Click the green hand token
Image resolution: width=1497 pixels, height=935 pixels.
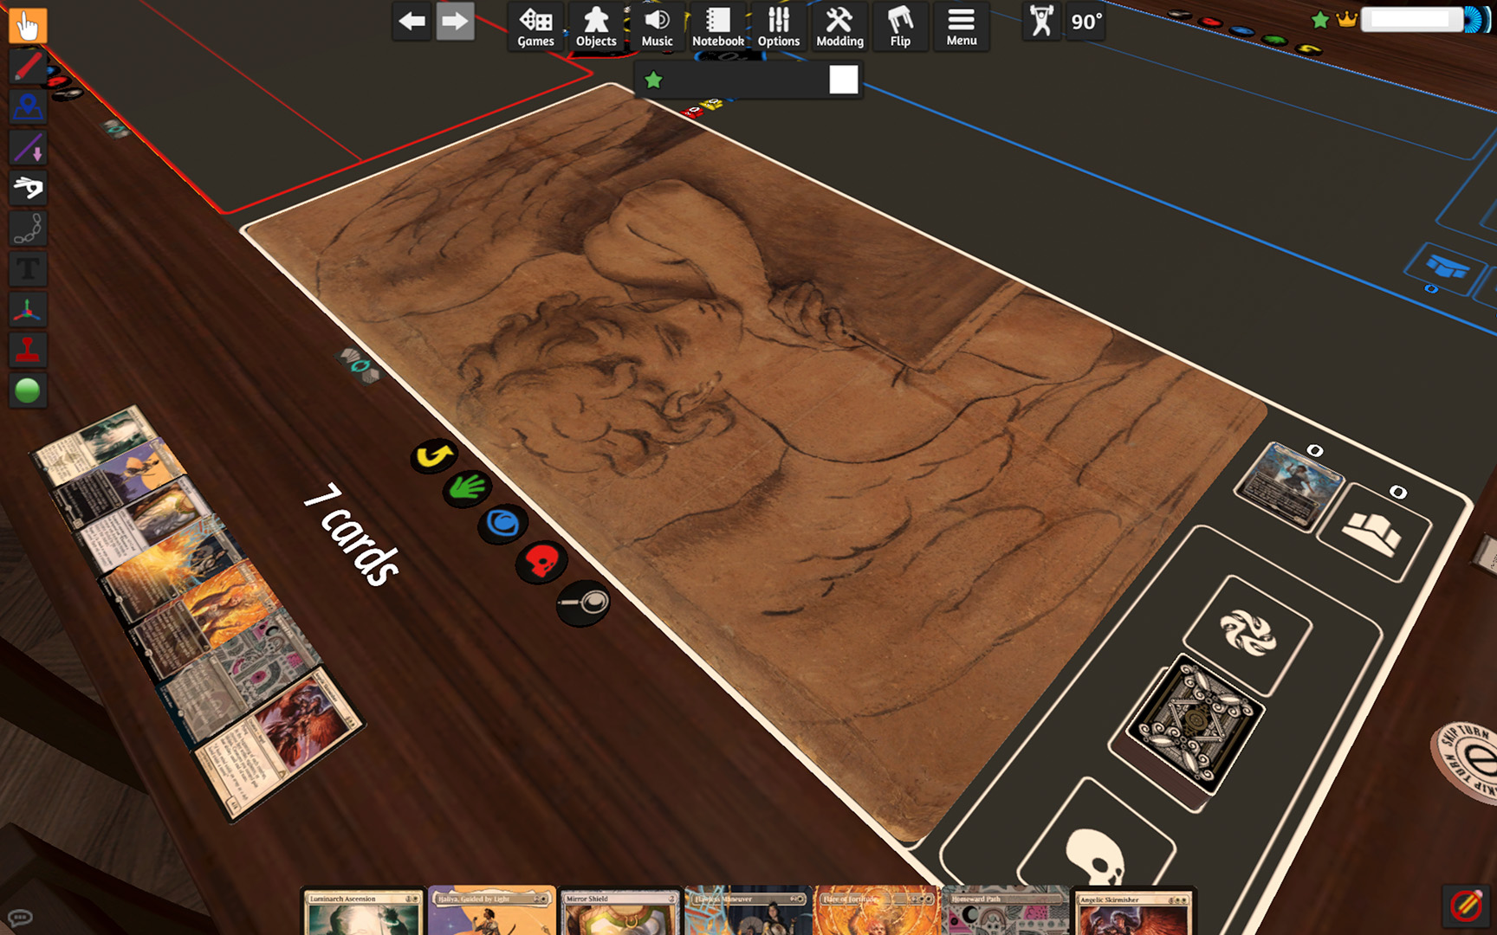(467, 488)
